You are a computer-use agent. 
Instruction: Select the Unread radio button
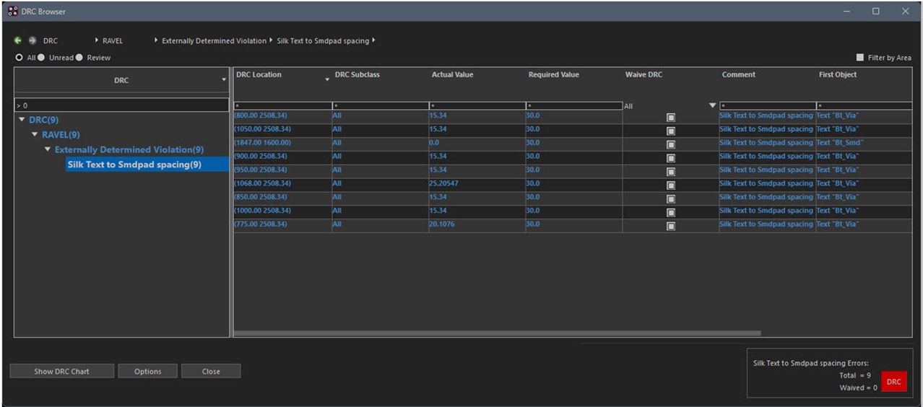[41, 58]
